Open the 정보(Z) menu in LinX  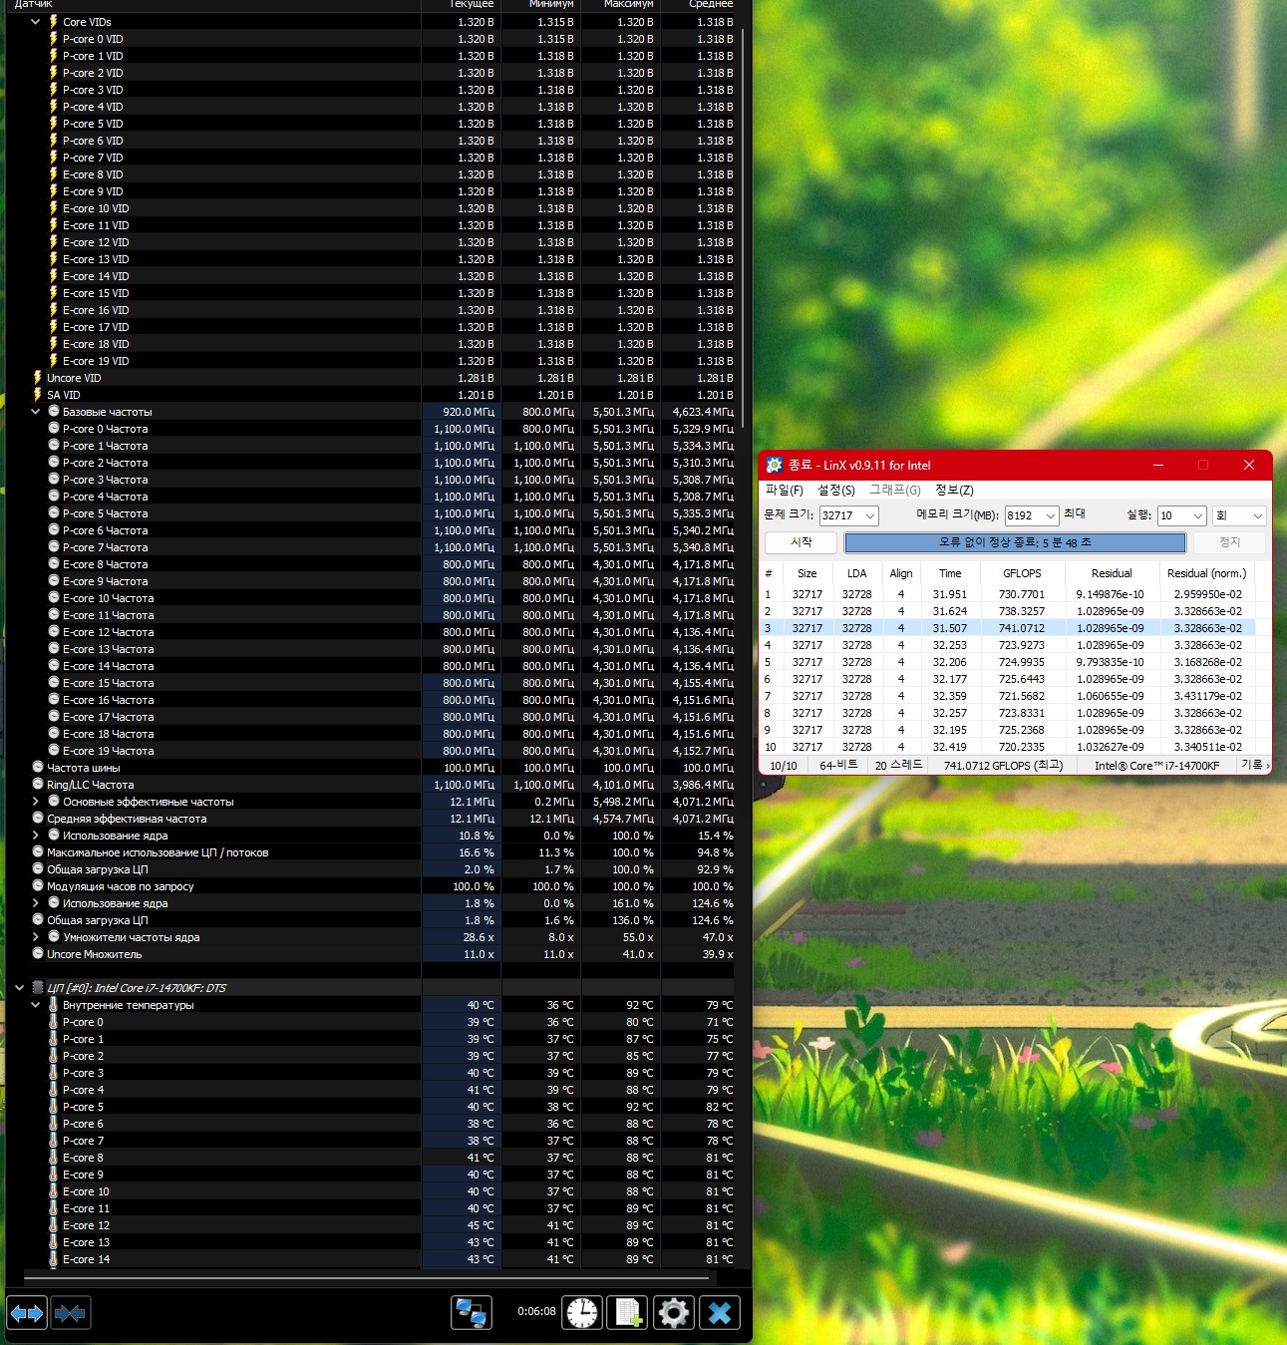(954, 490)
